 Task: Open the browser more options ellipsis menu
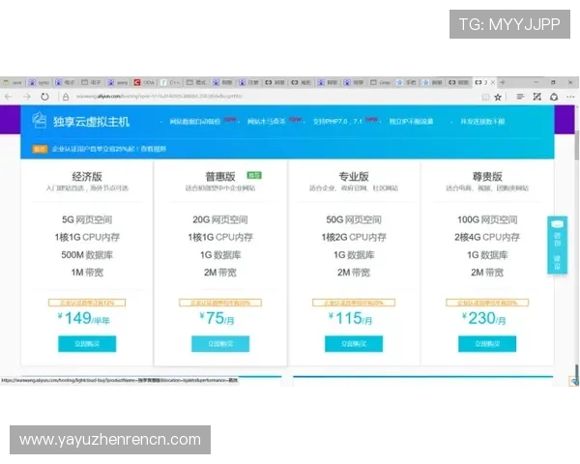click(570, 97)
